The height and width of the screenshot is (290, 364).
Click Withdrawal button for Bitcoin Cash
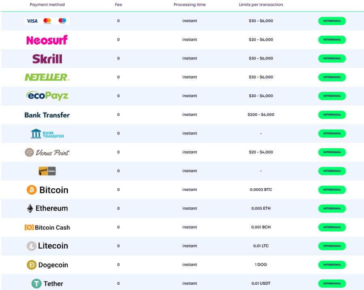[x=332, y=227]
